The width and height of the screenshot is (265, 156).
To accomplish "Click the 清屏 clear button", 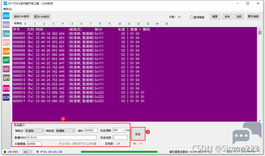I will (x=215, y=16).
